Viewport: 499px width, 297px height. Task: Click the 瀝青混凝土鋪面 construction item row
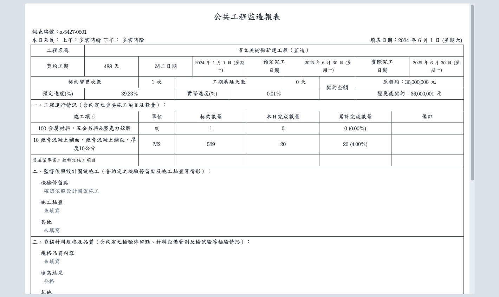point(84,144)
